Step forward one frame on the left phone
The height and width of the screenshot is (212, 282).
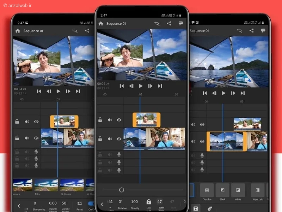(x=68, y=91)
